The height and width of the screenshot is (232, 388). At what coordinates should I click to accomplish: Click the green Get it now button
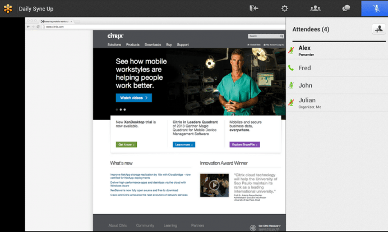click(x=126, y=144)
